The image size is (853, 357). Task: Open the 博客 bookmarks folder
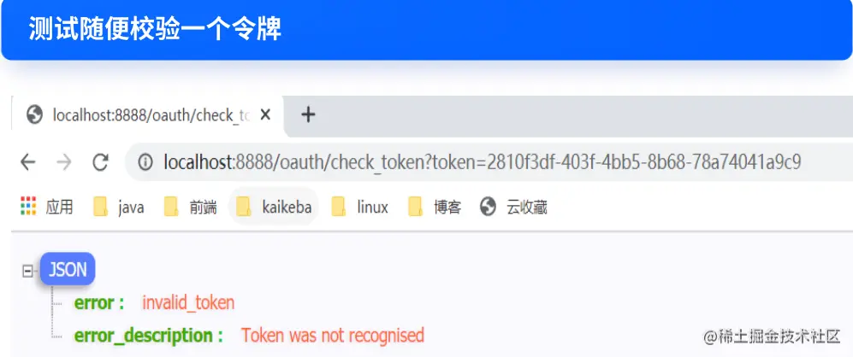pos(435,207)
